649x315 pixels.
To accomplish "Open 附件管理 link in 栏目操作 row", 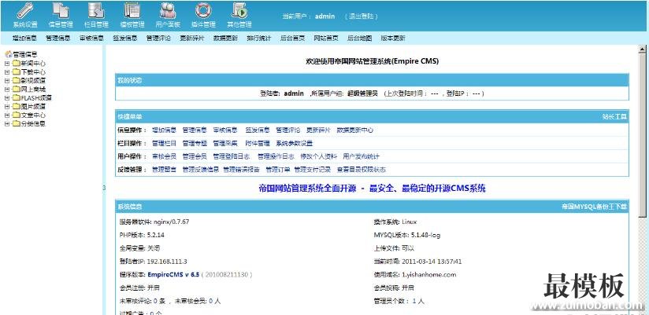I will tap(258, 143).
